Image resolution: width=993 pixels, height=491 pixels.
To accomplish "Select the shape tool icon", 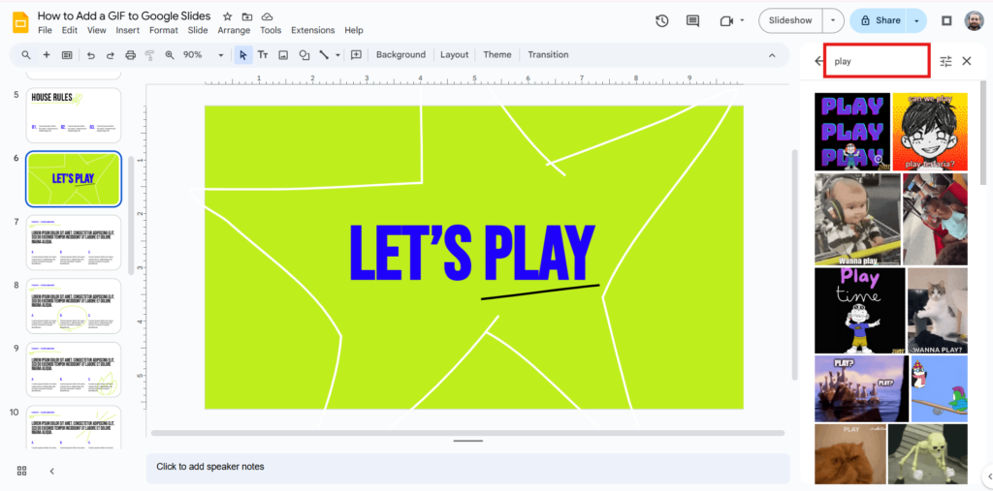I will [x=304, y=55].
